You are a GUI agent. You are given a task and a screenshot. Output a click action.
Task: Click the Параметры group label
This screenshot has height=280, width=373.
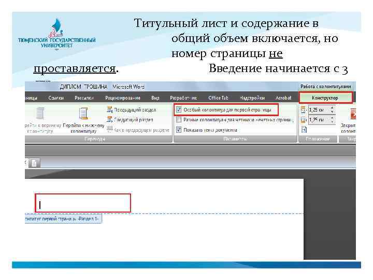click(235, 139)
